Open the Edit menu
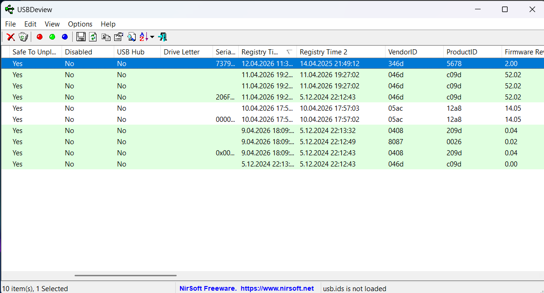544x293 pixels. (x=30, y=24)
